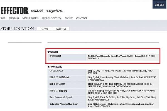The image size is (167, 111).
Task: Click the third RED DOT store name
Action: (x=58, y=91)
